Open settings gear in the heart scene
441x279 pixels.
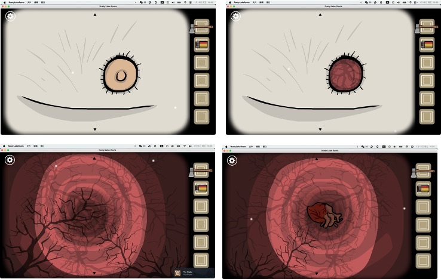[x=232, y=160]
